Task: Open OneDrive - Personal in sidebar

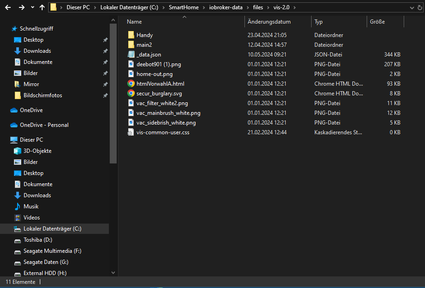Action: pos(44,125)
